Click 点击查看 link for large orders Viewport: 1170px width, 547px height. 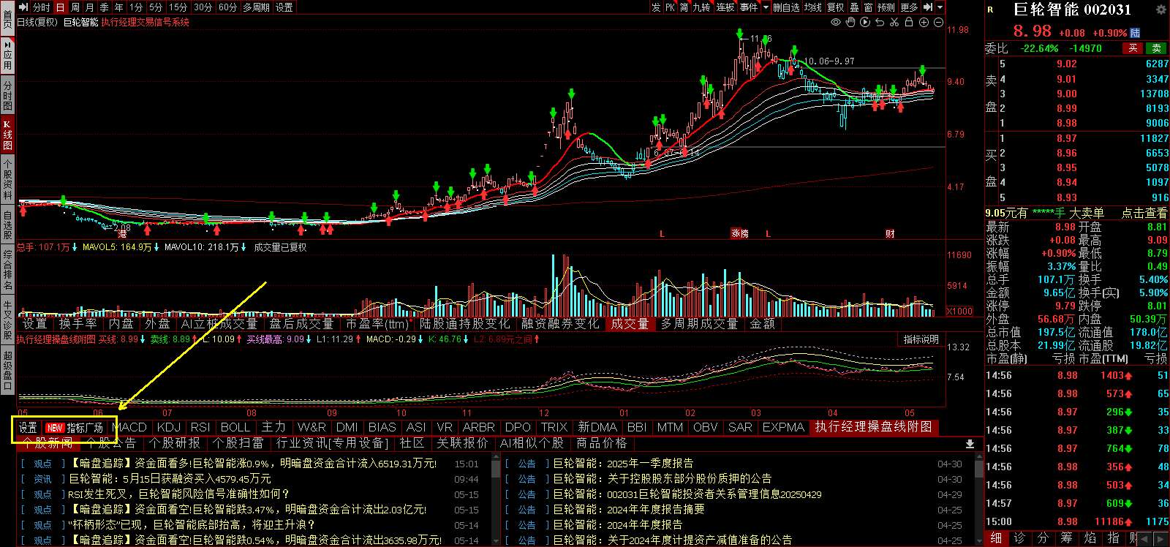click(1144, 213)
